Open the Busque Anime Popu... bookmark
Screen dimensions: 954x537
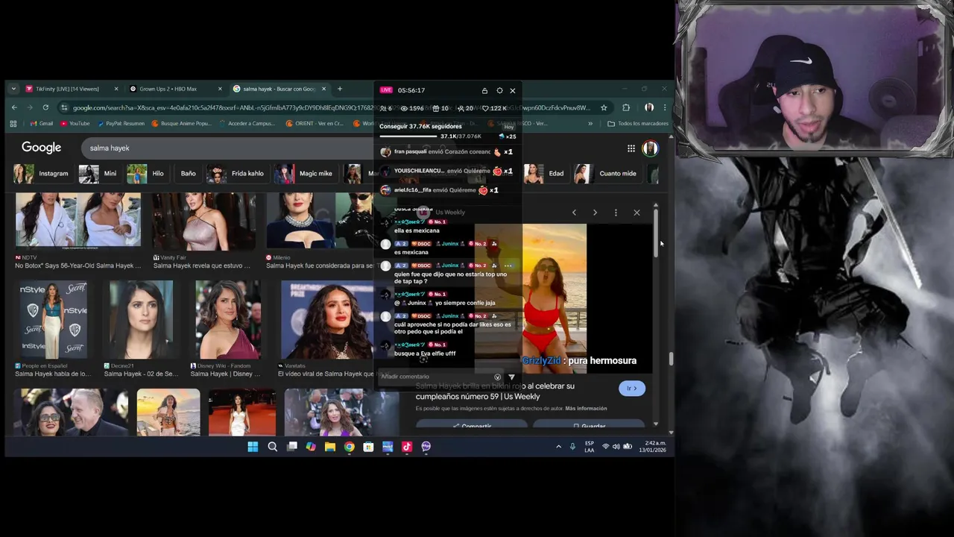pyautogui.click(x=181, y=124)
